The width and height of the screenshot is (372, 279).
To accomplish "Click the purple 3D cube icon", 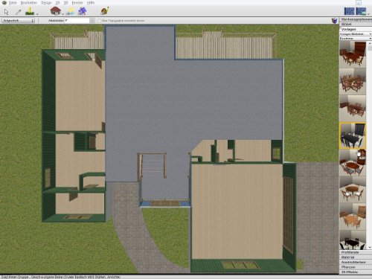I will (x=335, y=21).
